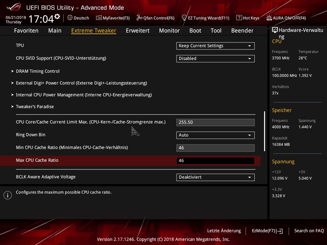327x245 pixels.
Task: Click the CPU Core/Cache Current Limit field
Action: 216,122
